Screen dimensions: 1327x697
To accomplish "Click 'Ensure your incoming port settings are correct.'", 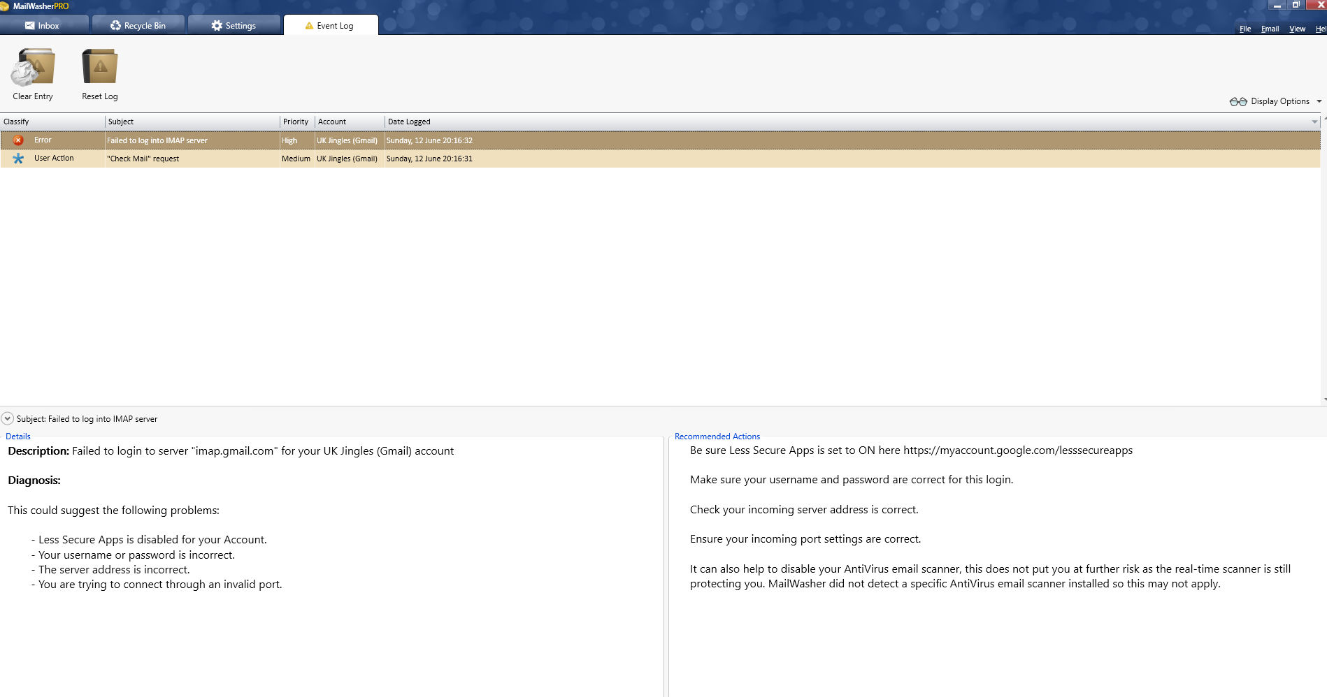I will coord(805,539).
